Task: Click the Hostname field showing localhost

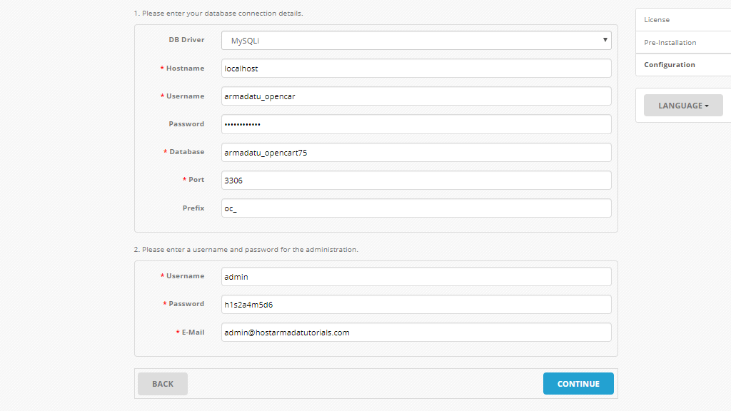Action: click(x=416, y=68)
